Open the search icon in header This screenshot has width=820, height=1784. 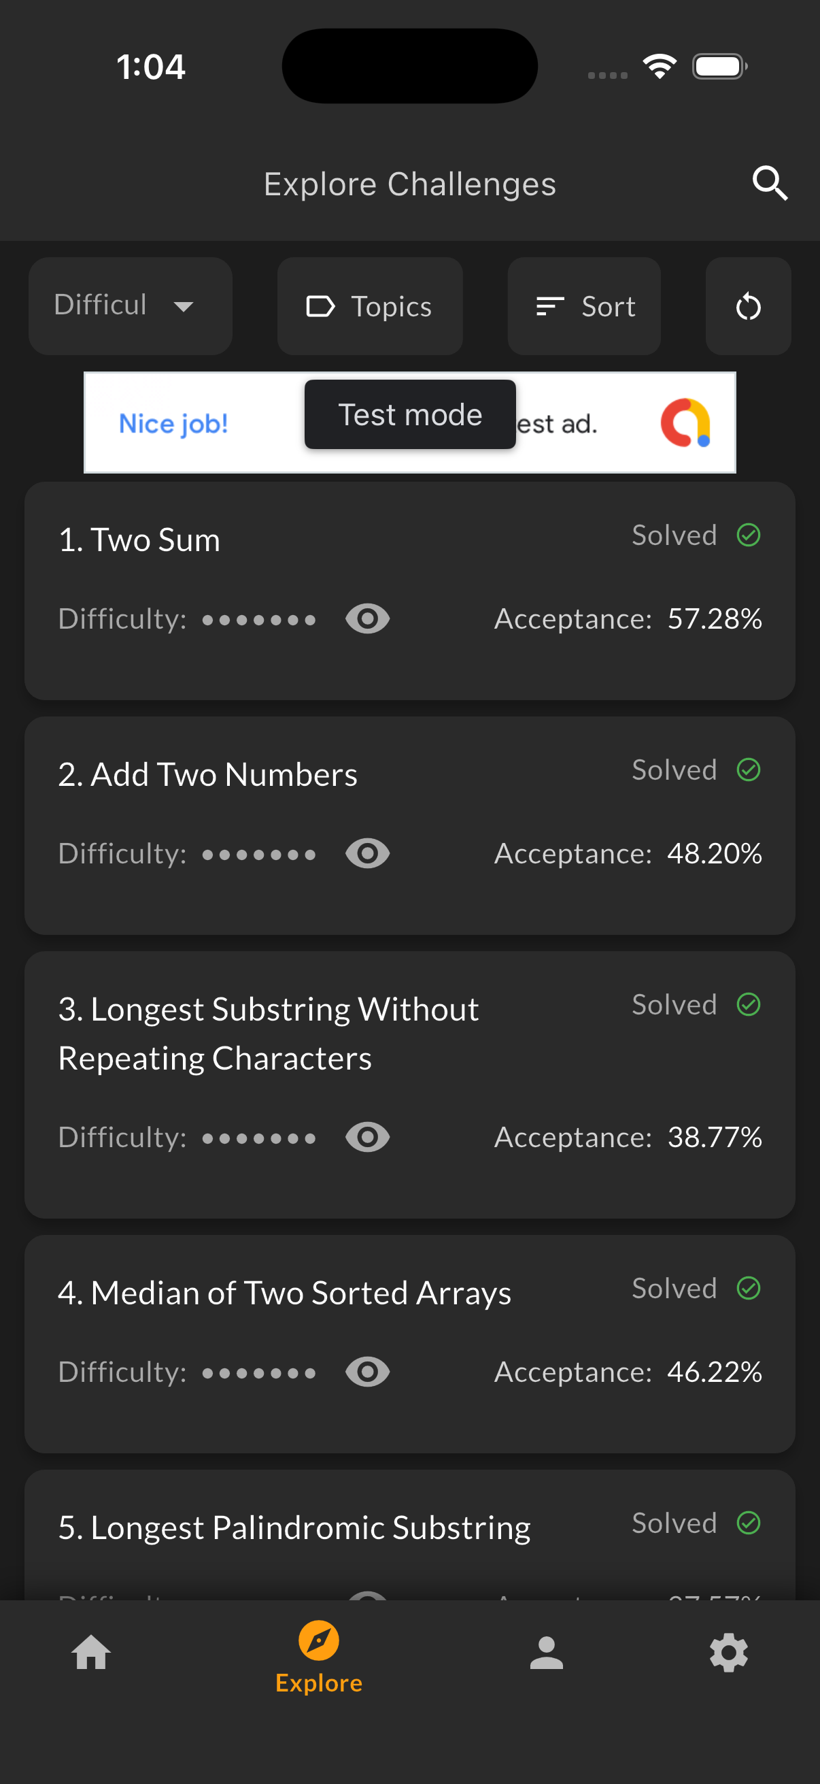coord(770,184)
